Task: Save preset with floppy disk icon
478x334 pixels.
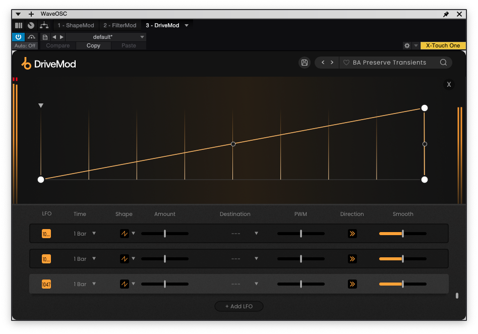Action: (x=304, y=63)
